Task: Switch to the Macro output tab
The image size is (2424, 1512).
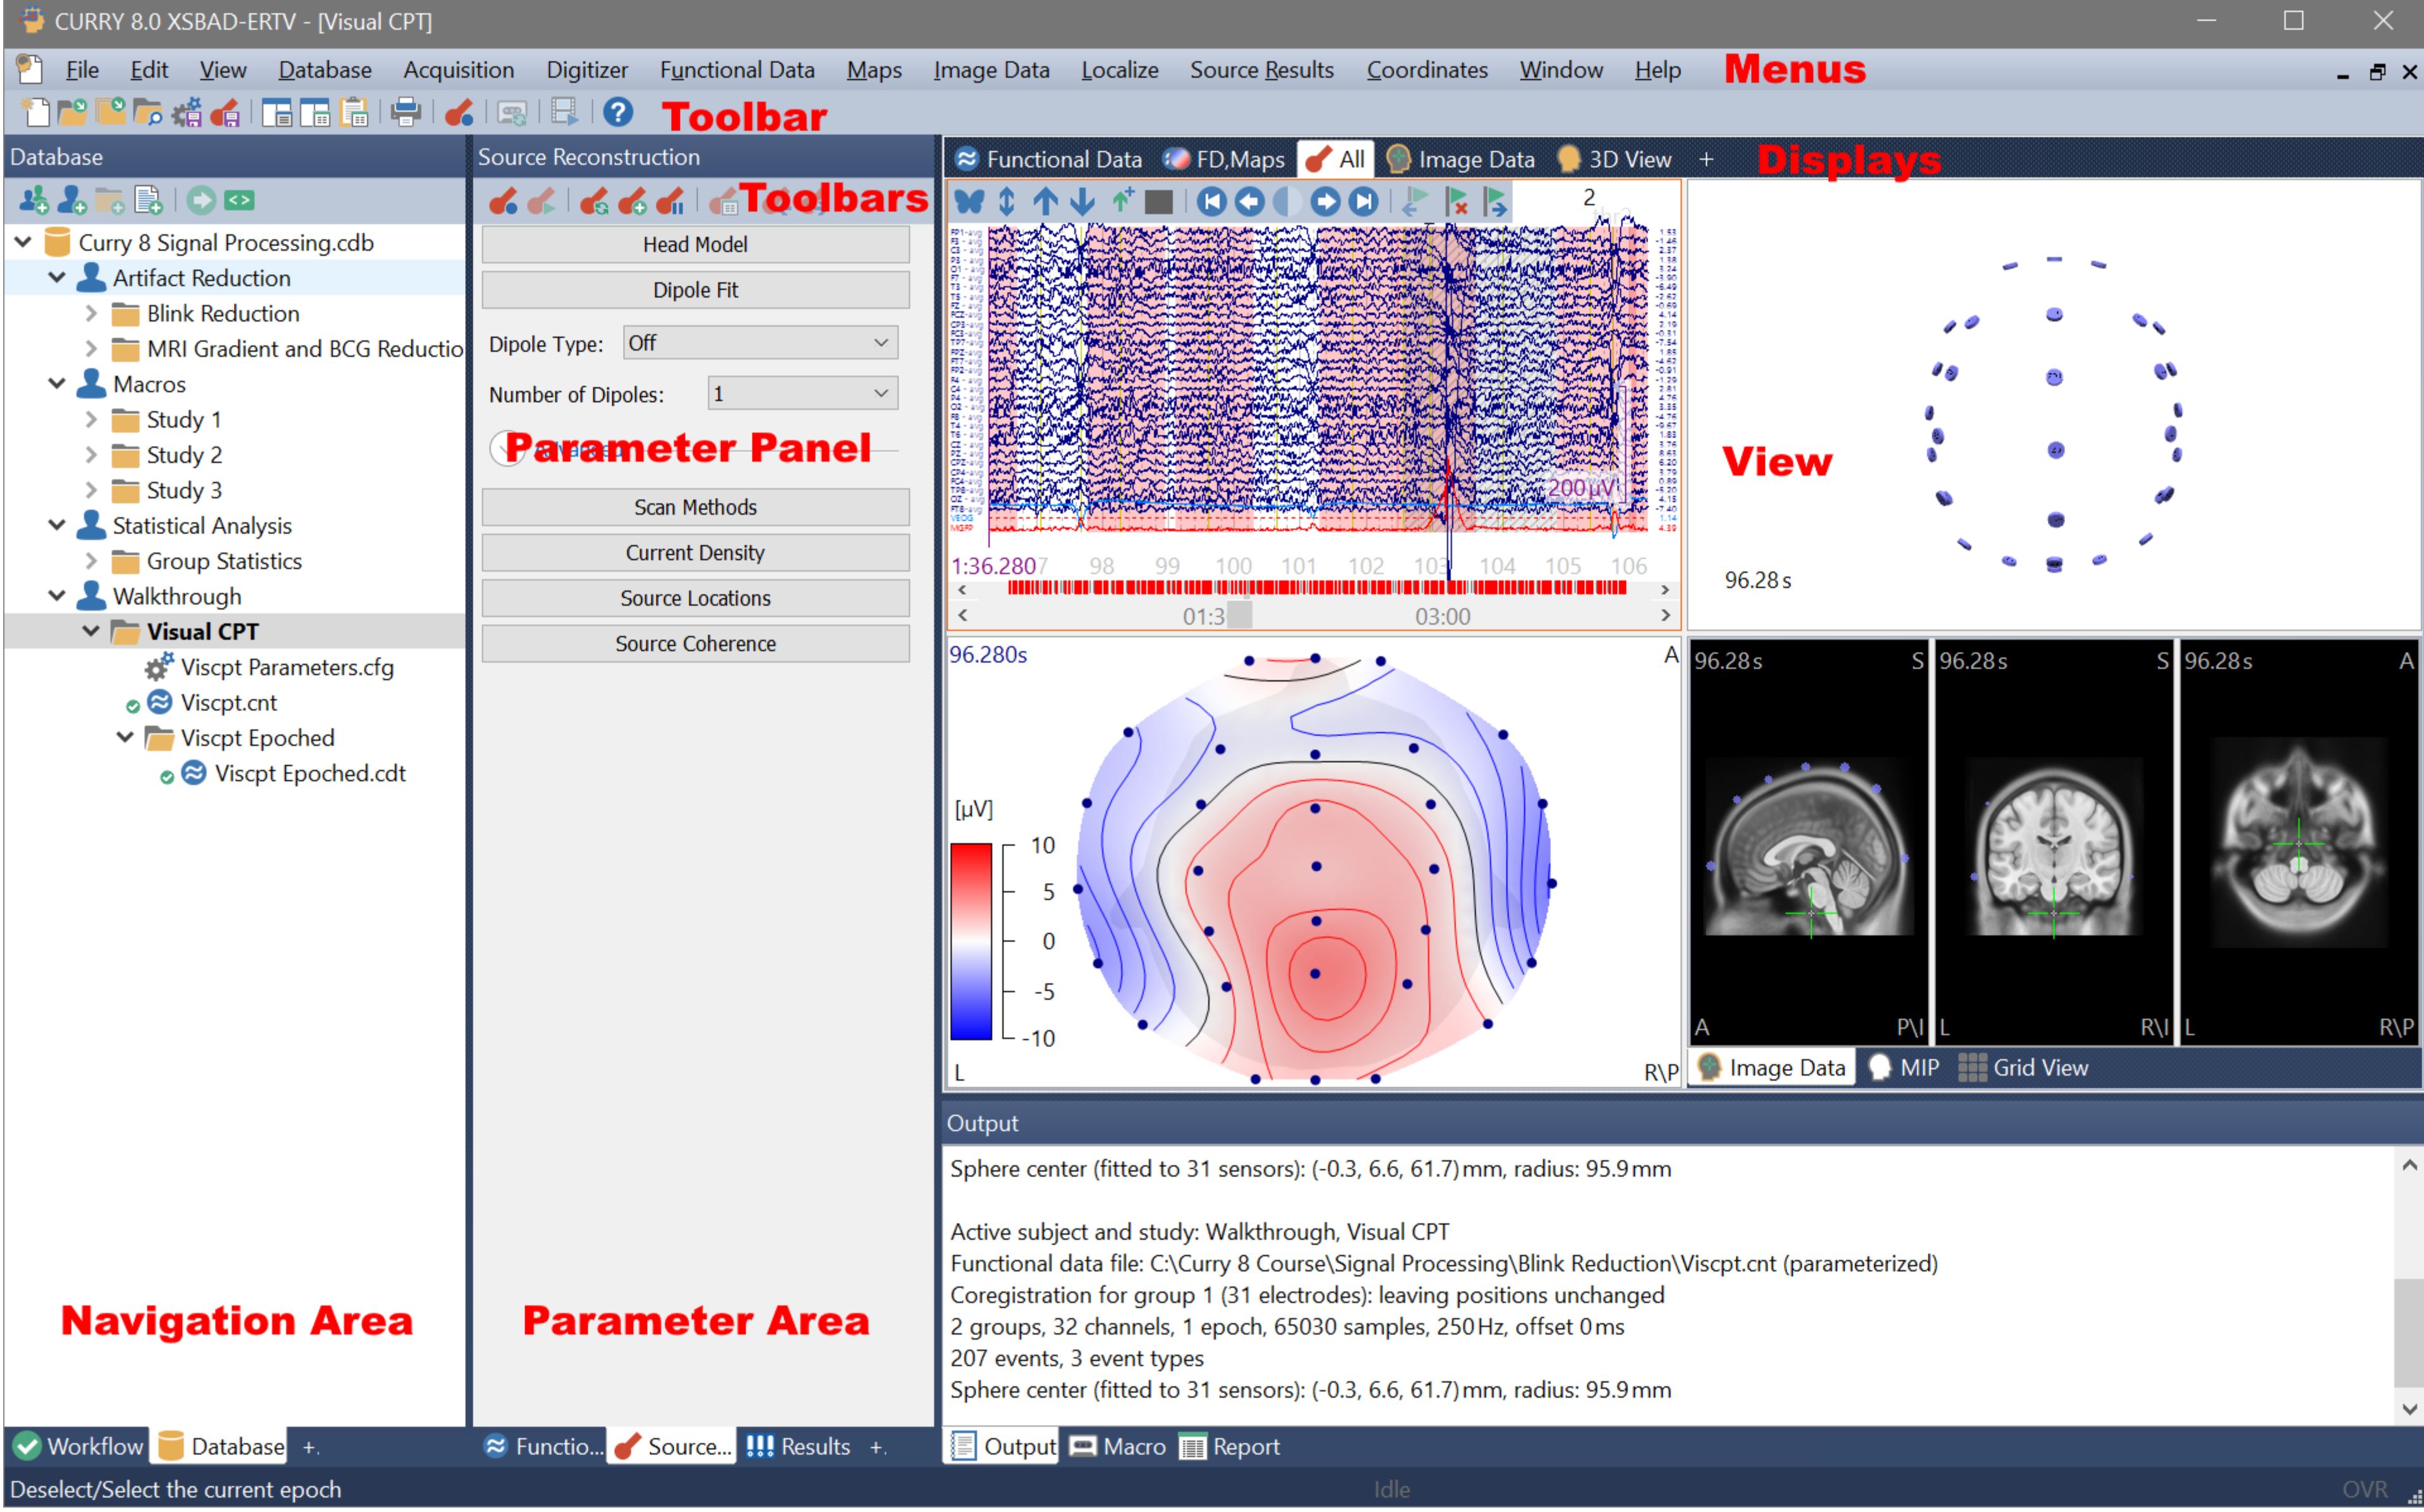Action: click(1117, 1446)
